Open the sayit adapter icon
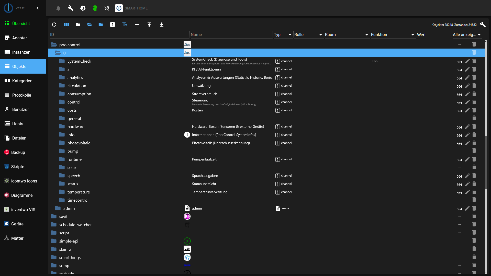This screenshot has height=276, width=491. point(187,216)
